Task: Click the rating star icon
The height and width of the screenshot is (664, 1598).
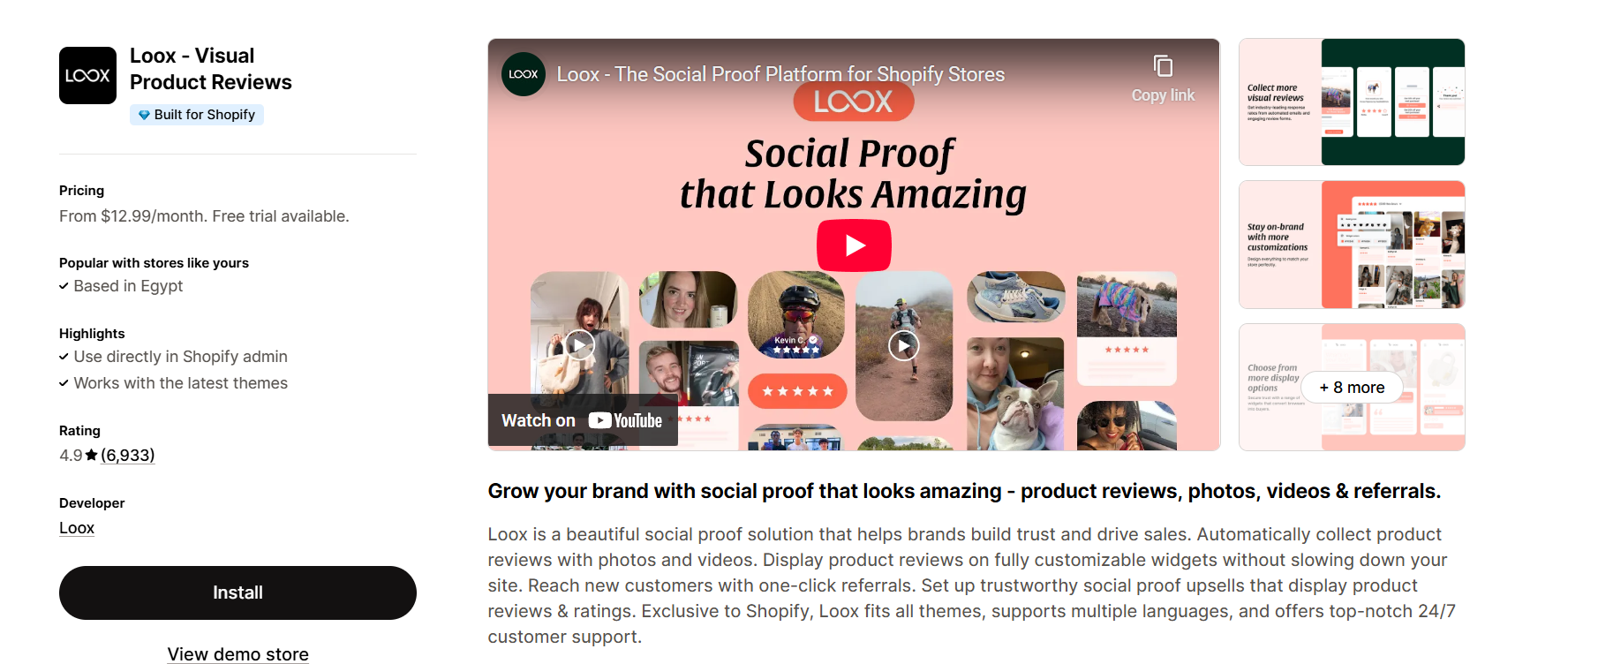Action: [92, 455]
